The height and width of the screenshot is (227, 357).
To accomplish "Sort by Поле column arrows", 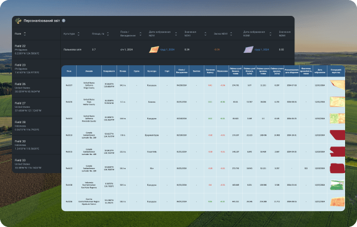I will point(25,34).
